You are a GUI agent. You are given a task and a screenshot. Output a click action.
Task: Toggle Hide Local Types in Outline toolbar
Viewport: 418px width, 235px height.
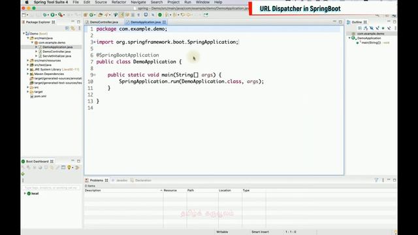click(389, 28)
